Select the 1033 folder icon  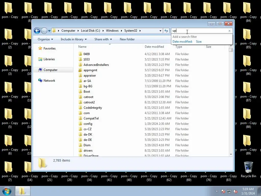coord(80,59)
